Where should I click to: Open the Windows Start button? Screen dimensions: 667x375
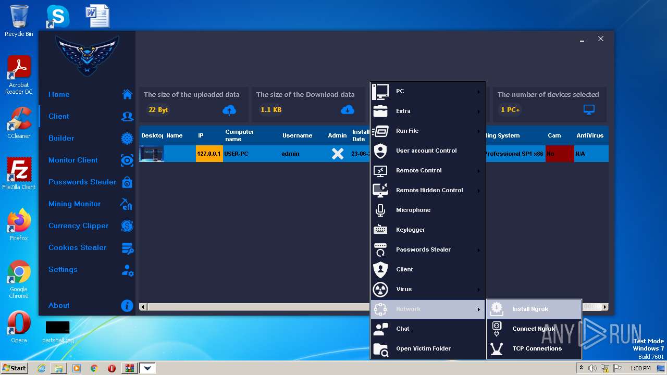coord(15,368)
